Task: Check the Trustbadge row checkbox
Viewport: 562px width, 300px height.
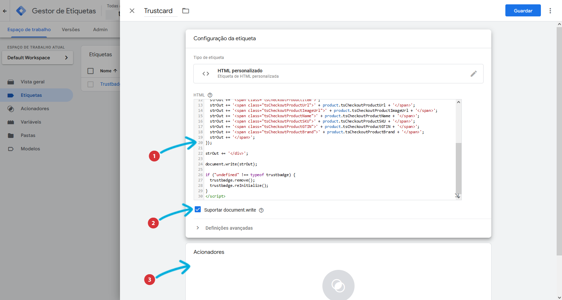Action: pos(90,84)
